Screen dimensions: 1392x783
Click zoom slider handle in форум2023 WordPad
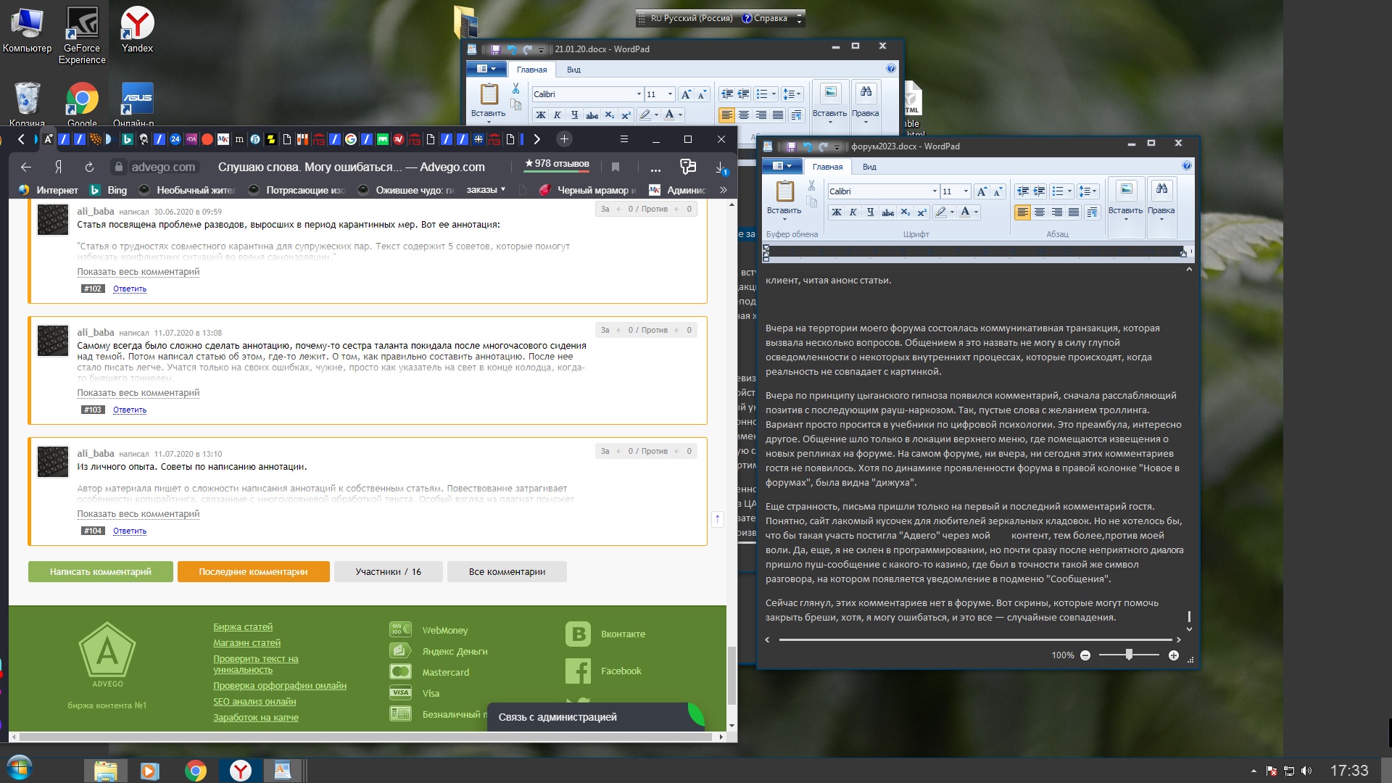click(1129, 655)
